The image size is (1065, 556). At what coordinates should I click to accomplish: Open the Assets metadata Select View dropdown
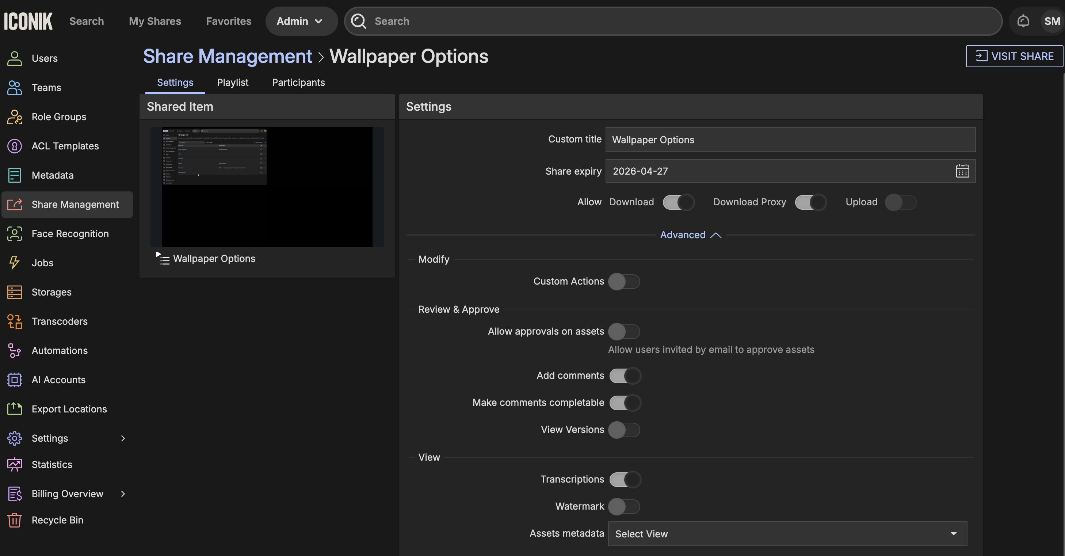pyautogui.click(x=787, y=534)
